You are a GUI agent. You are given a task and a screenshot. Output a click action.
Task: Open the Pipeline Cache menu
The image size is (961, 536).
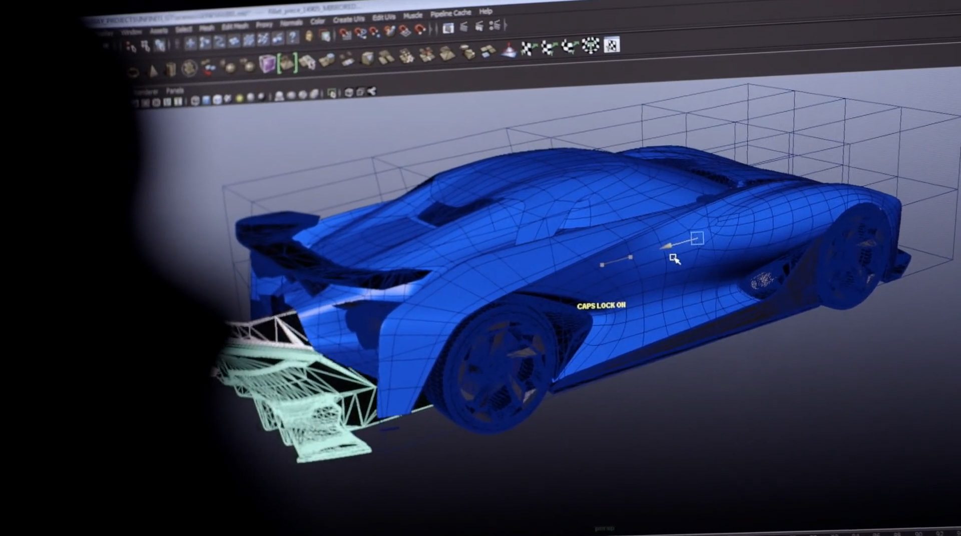[x=450, y=13]
